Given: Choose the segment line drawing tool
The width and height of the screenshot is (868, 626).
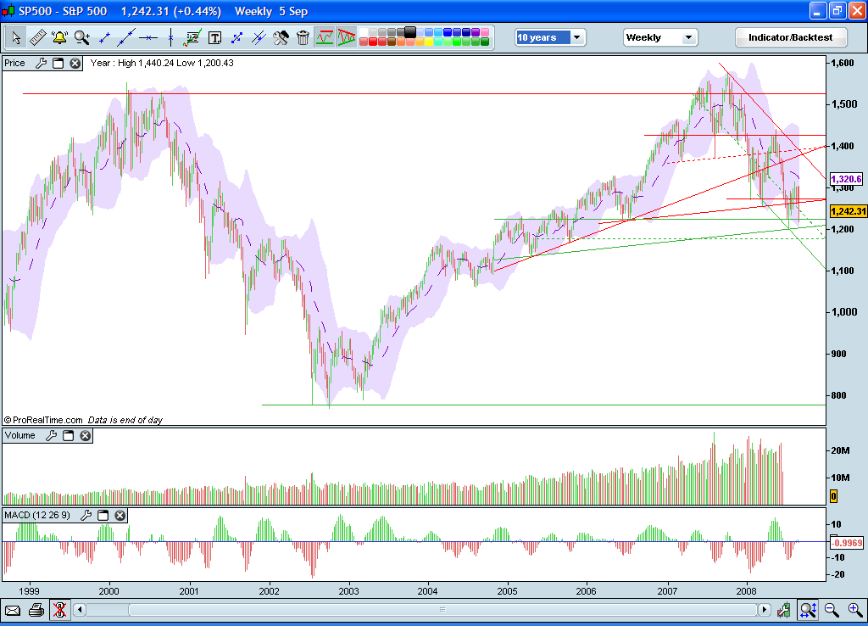Looking at the screenshot, I should tap(104, 37).
